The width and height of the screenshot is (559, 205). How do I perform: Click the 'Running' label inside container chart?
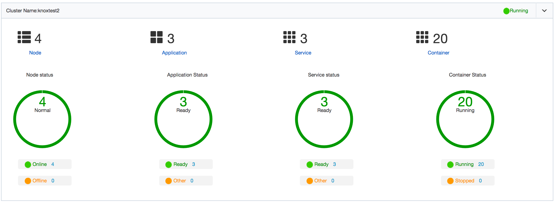(x=465, y=110)
